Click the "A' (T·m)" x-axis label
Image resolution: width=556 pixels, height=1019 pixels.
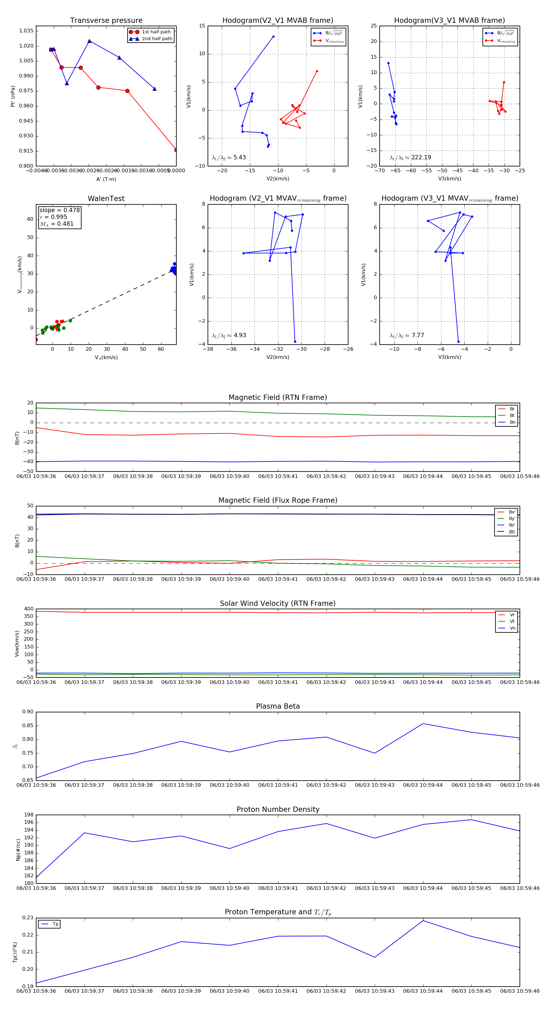click(106, 179)
